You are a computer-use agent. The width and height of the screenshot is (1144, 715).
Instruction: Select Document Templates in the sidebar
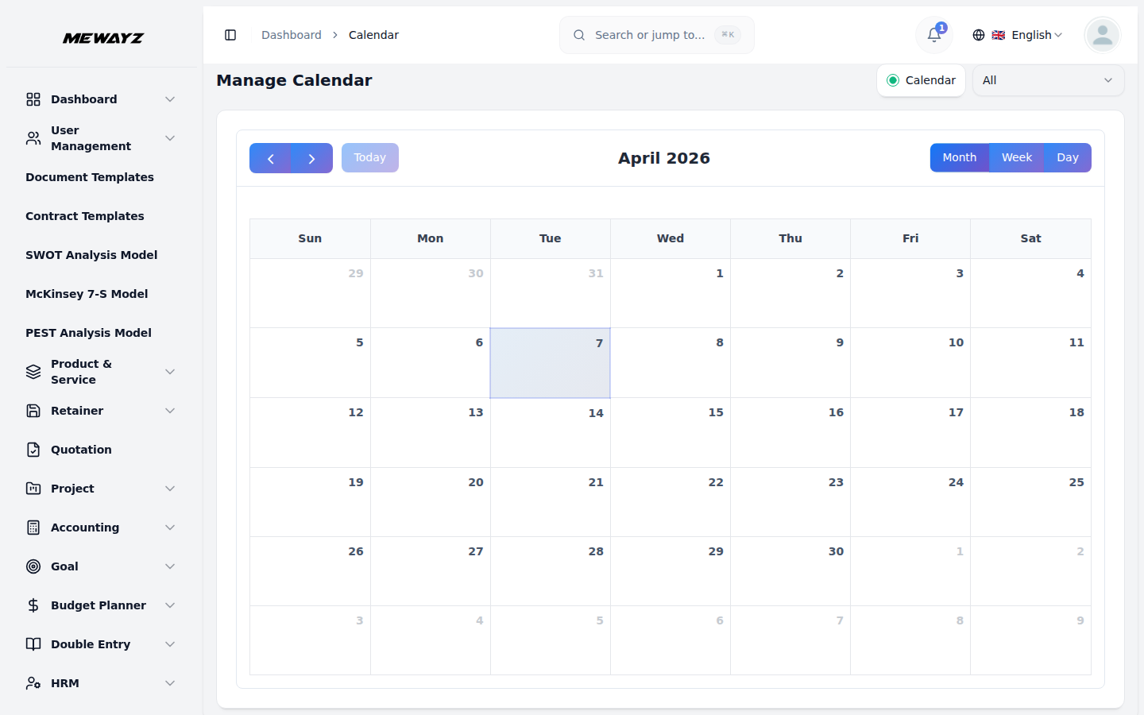point(90,177)
